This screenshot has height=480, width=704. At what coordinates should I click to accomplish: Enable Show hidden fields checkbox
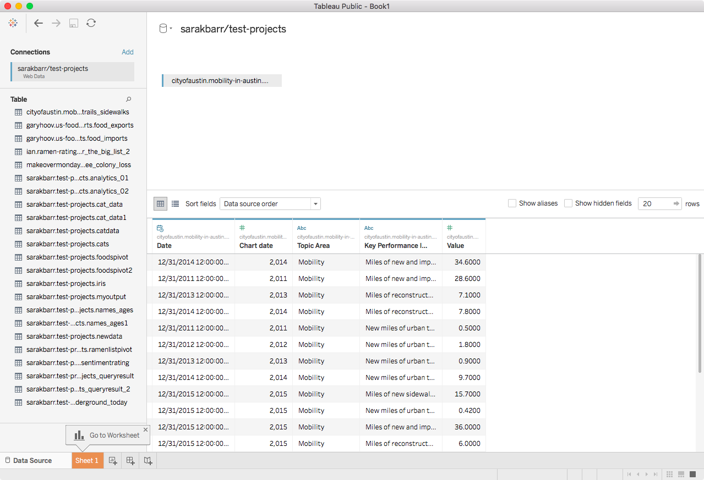[x=569, y=203]
